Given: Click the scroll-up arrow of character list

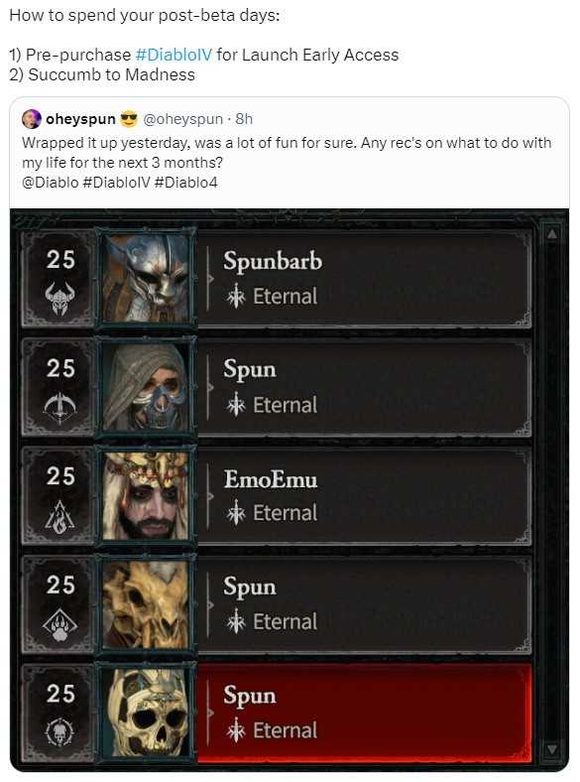Looking at the screenshot, I should tap(551, 233).
